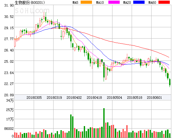This screenshot has width=189, height=138.
Task: Click the 20180518 date label
Action: [135, 98]
